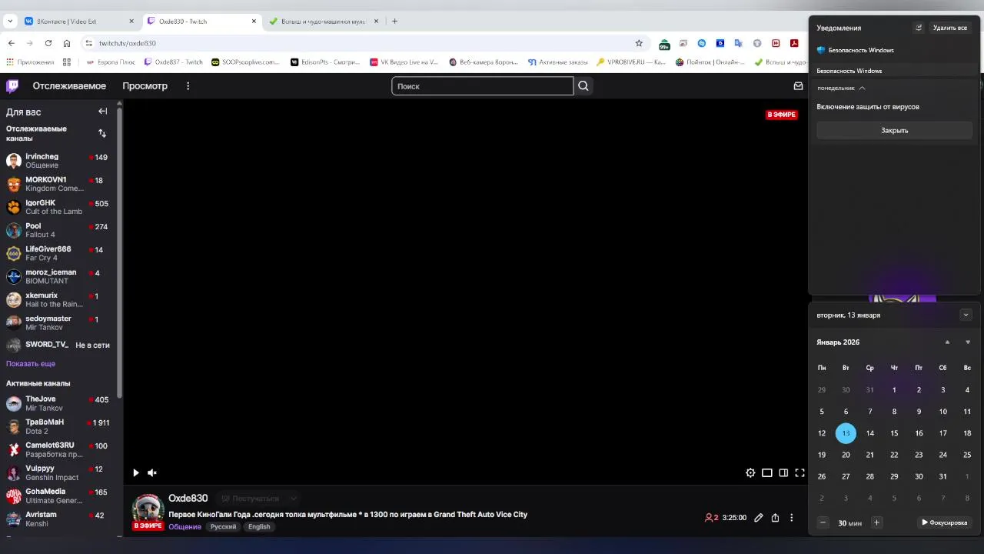Open the irvincheg channel in sidebar
The image size is (984, 554).
tap(58, 161)
